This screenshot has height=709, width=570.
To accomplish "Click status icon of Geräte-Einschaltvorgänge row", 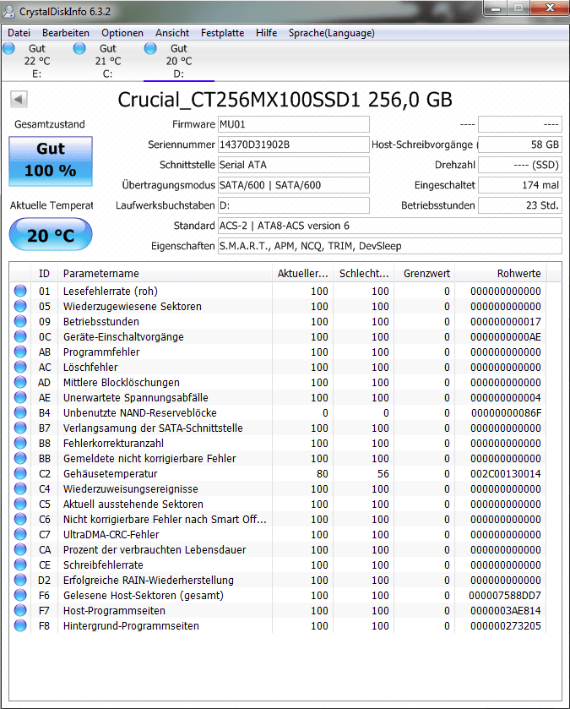I will pyautogui.click(x=20, y=336).
